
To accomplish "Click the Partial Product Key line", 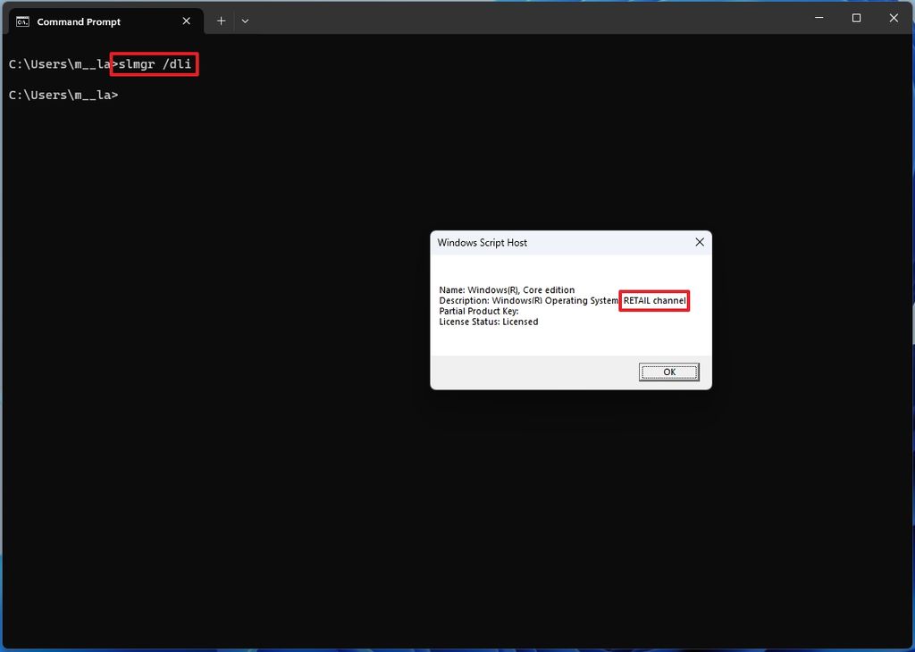I will point(479,312).
